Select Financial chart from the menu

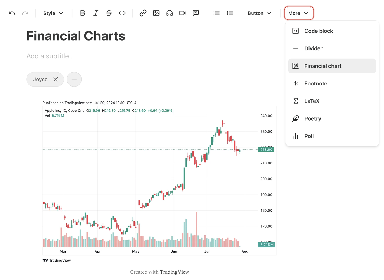(x=323, y=66)
